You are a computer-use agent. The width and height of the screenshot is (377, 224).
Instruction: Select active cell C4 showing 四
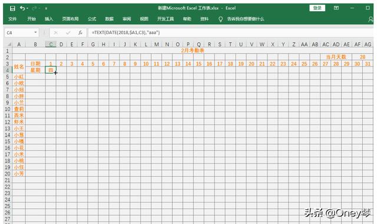[51, 70]
